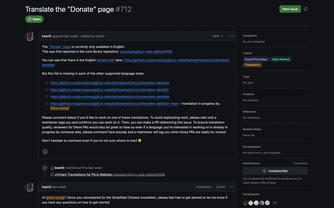Open the three-dot menu on the Contributor comment
This screenshot has width=334, height=208.
point(231,187)
